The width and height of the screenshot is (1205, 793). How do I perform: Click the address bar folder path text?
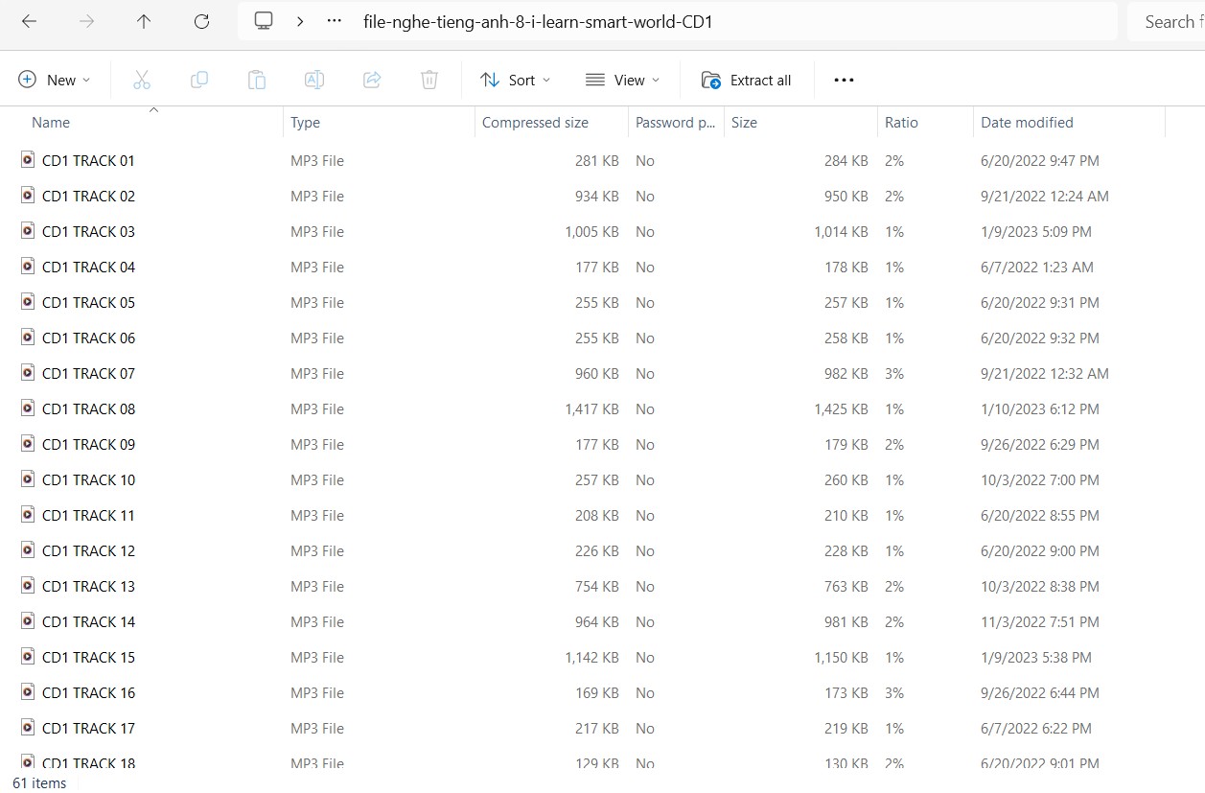point(538,22)
